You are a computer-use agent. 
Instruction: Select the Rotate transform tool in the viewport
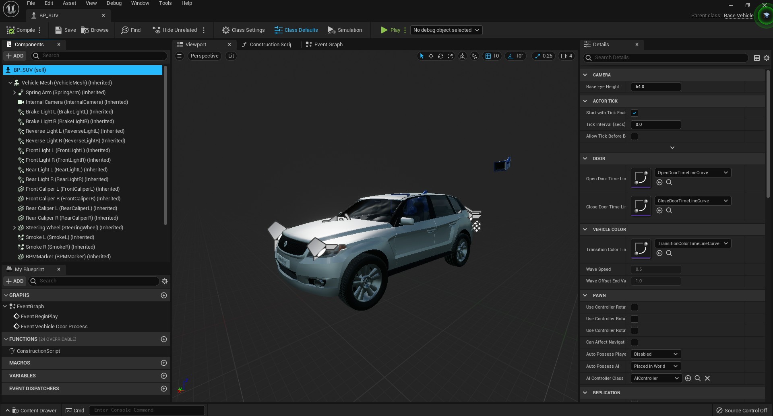click(441, 56)
